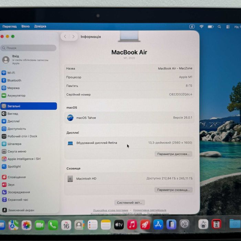241x241 pixels.
Task: Open Шпалера (Wallpaper) settings
Action: (x=29, y=144)
